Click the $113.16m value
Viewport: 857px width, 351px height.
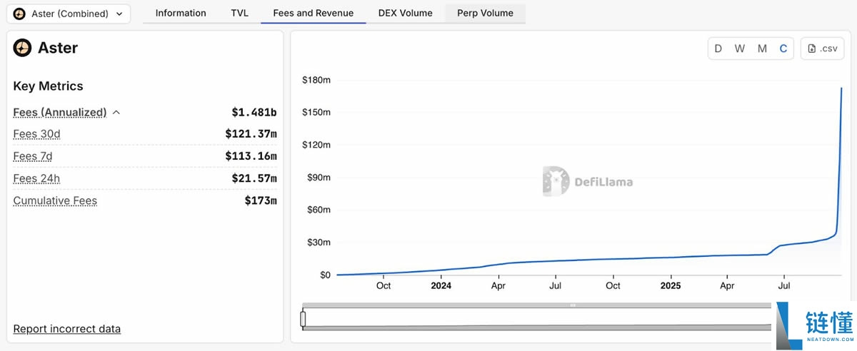[251, 156]
